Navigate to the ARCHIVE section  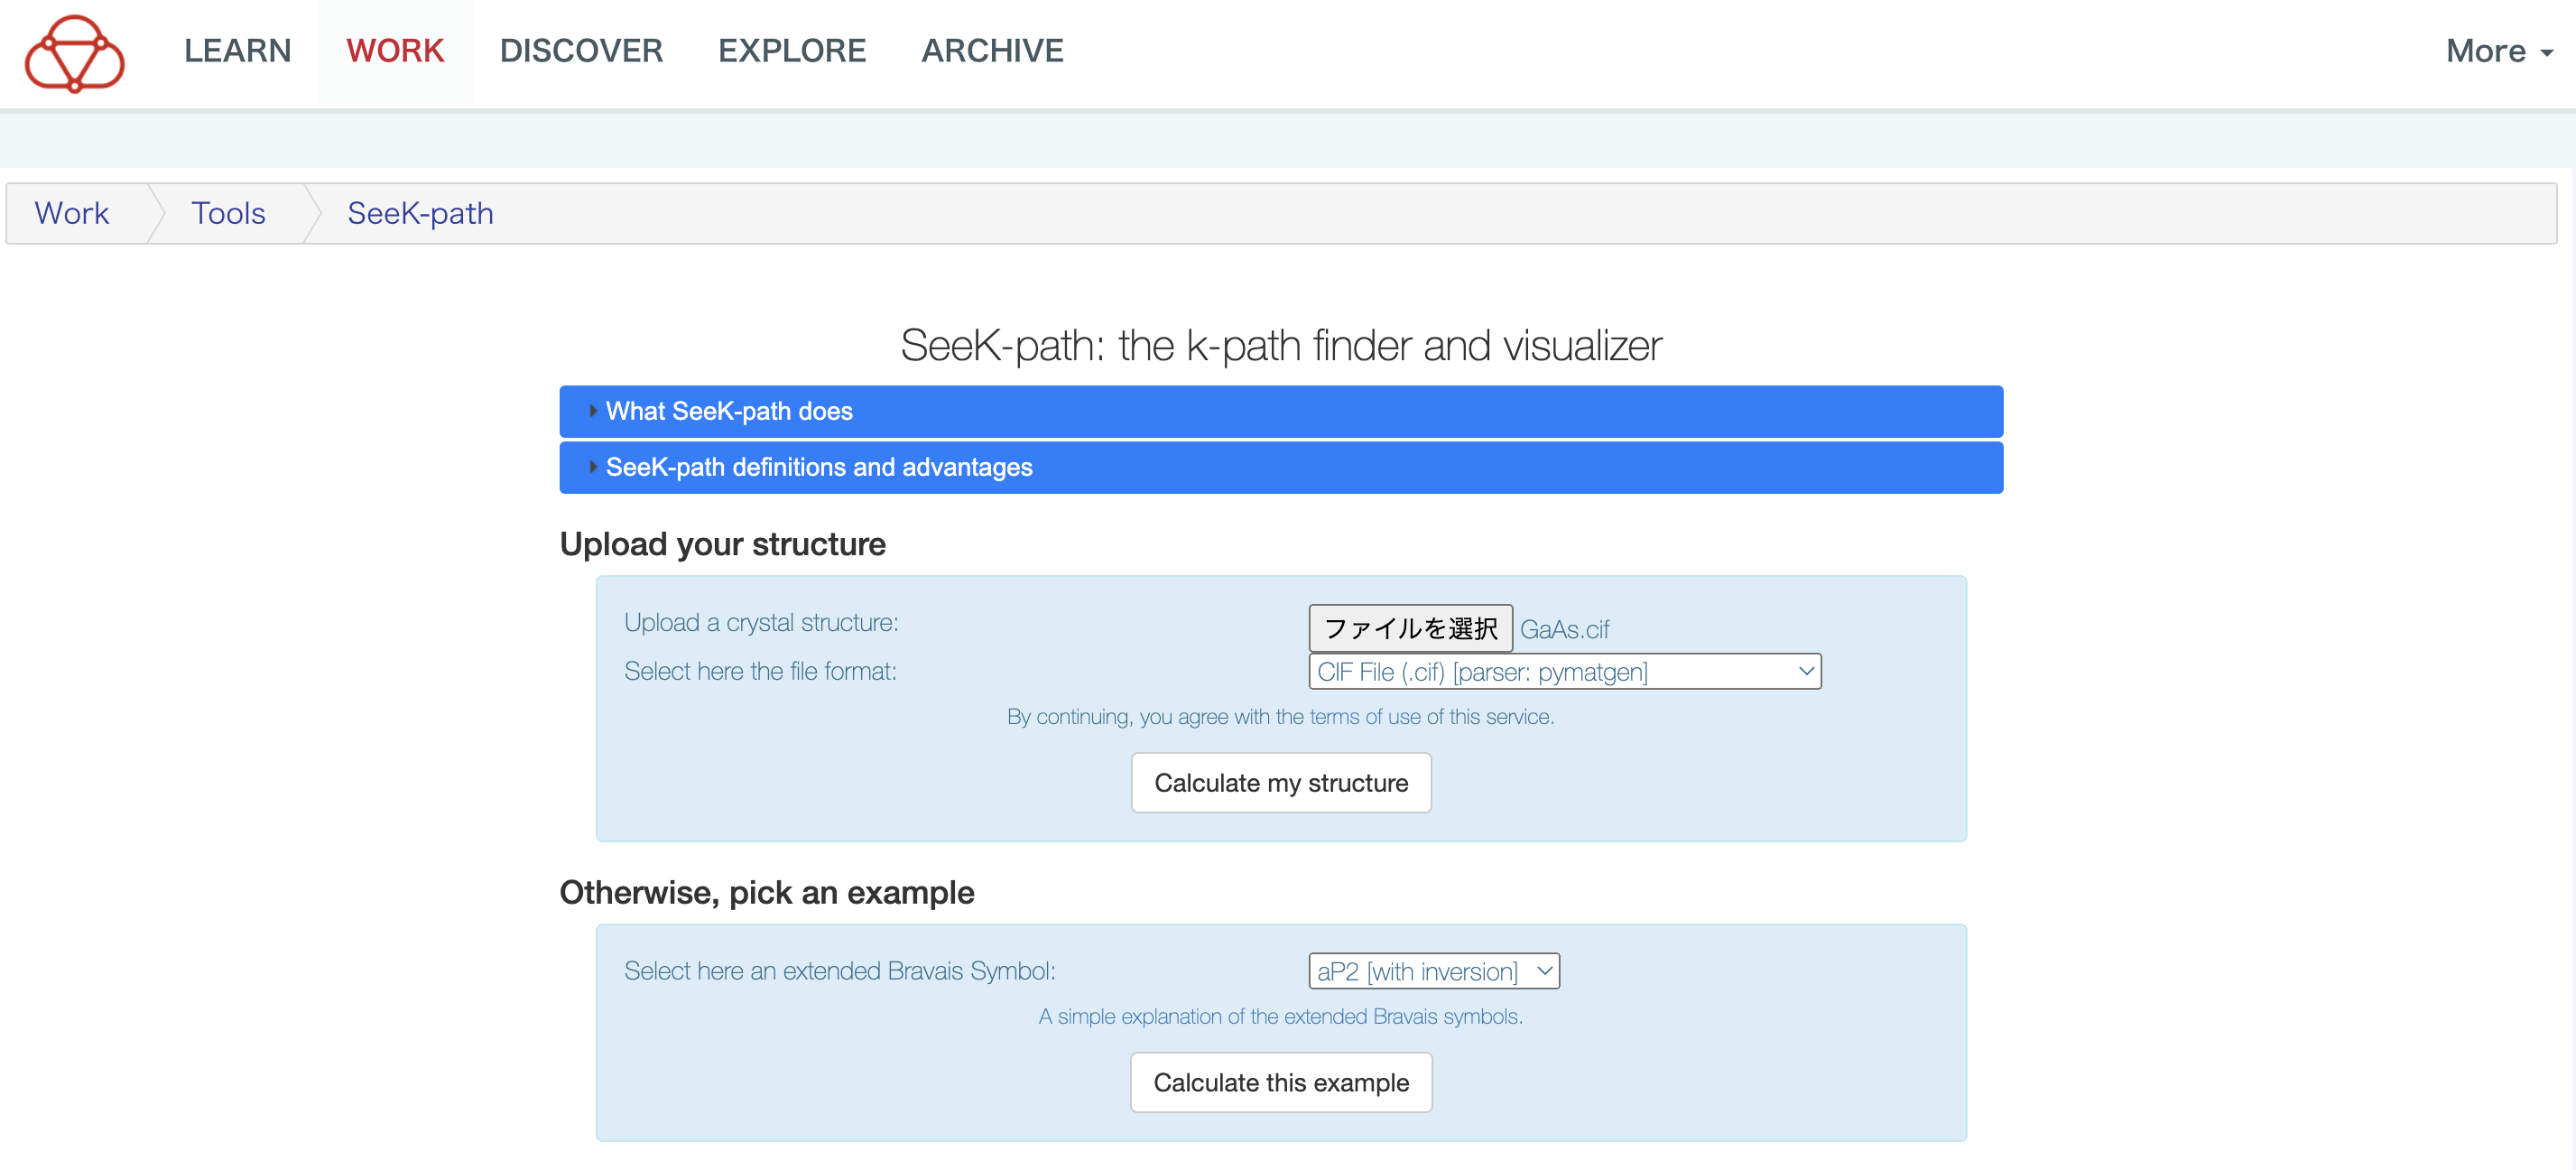[992, 51]
